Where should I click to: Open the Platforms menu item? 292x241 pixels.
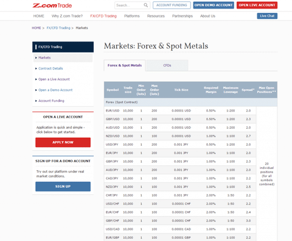pos(132,16)
